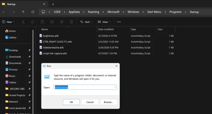
Task: Open Home in the navigation pane
Action: 10,31
